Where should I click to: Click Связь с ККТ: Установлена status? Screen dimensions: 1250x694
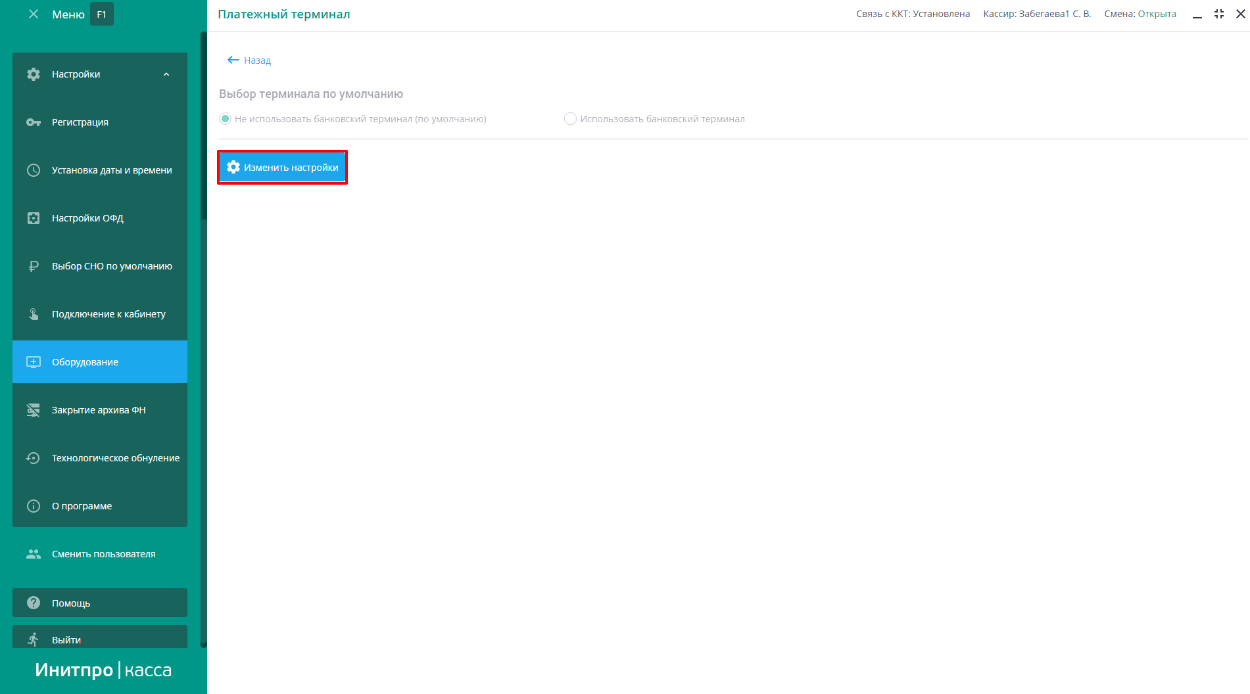pos(913,14)
